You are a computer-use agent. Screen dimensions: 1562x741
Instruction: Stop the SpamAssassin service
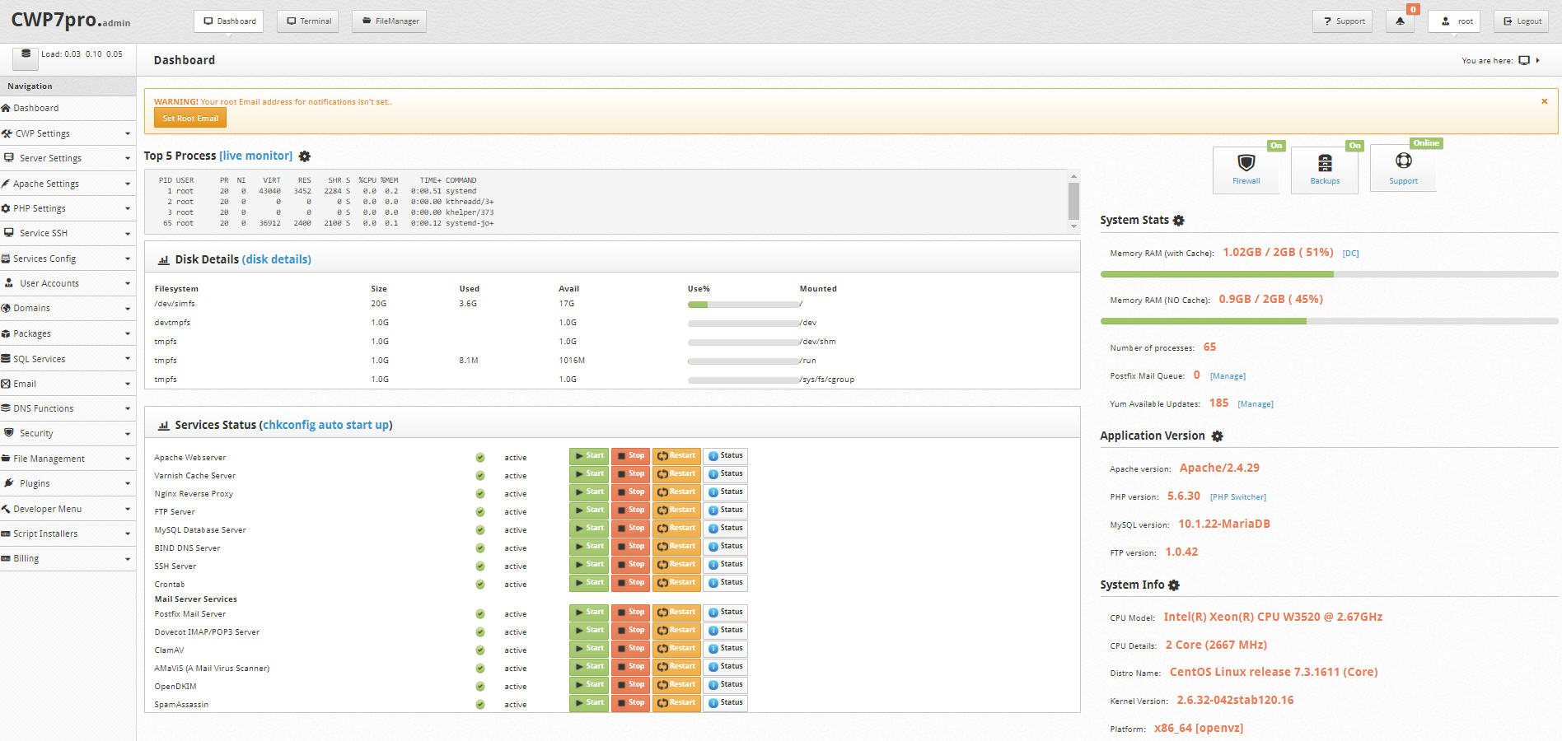[630, 703]
